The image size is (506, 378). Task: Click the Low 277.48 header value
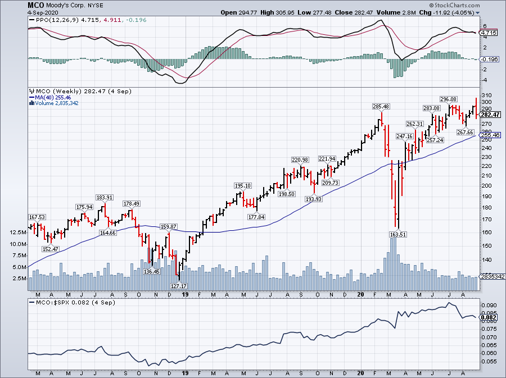[x=314, y=12]
